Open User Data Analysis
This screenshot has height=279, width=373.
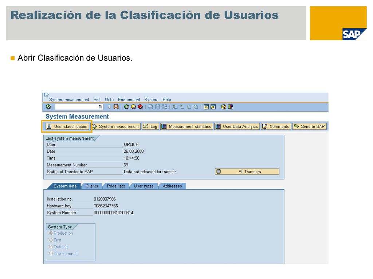click(237, 126)
